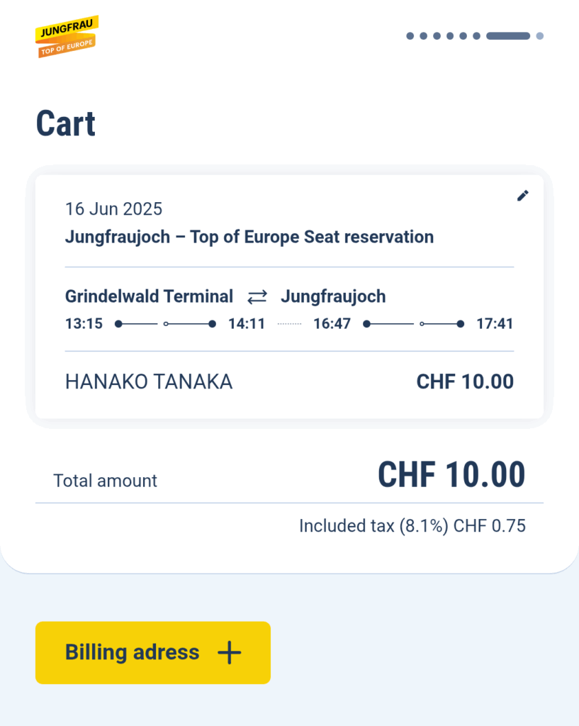Click the 16 Jun 2025 travel date
Viewport: 579px width, 726px height.
(113, 209)
